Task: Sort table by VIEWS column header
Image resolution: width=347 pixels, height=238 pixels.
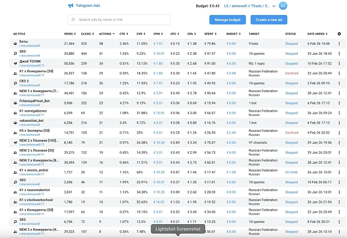Action: click(x=70, y=34)
